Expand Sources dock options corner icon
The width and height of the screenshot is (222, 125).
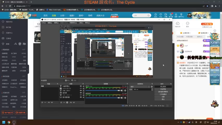[83, 84]
